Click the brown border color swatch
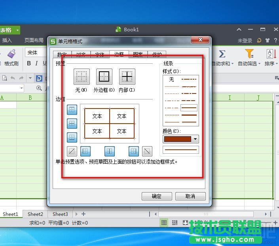 (x=177, y=139)
